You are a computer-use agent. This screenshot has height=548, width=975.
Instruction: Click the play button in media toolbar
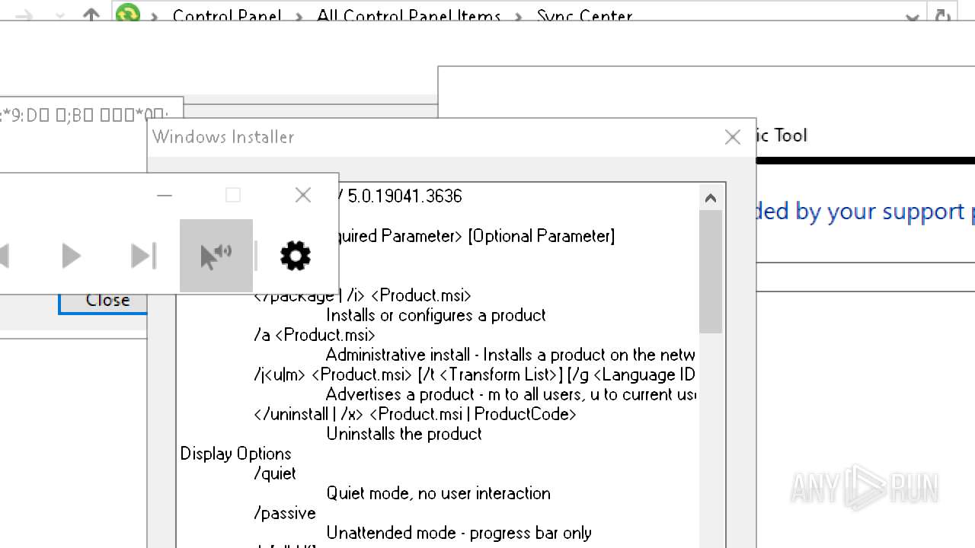coord(71,256)
